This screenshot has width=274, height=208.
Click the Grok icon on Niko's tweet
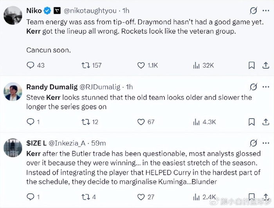pos(253,11)
